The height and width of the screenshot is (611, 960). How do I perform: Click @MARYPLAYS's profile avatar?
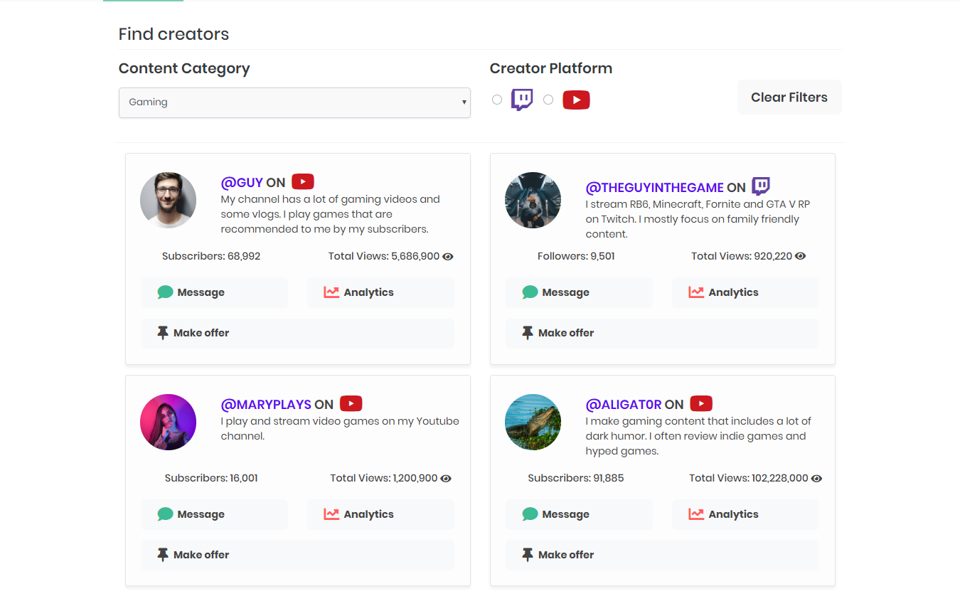tap(169, 422)
